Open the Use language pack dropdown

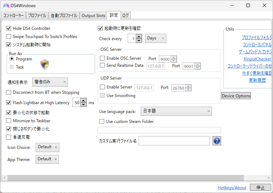click(x=176, y=111)
